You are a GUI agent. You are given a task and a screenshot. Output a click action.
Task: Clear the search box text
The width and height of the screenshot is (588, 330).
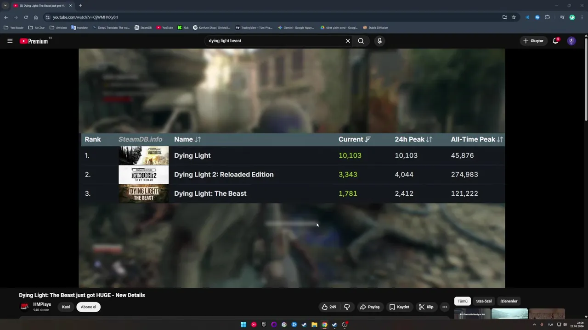point(348,41)
